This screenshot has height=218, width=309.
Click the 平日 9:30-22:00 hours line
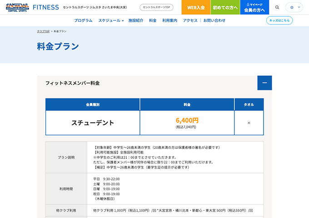click(x=106, y=179)
